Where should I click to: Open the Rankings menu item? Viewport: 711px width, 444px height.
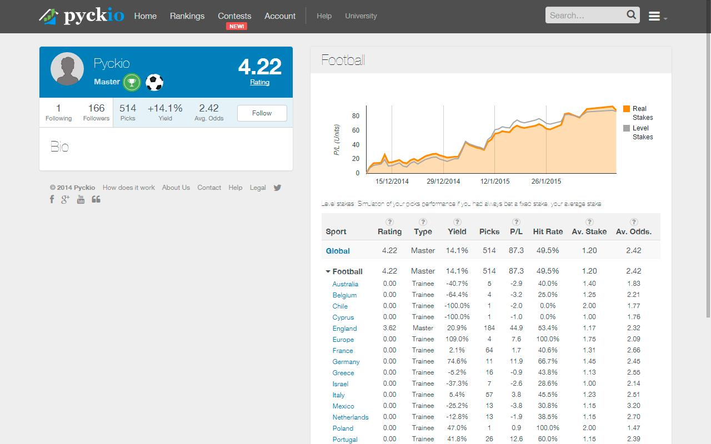(x=187, y=16)
